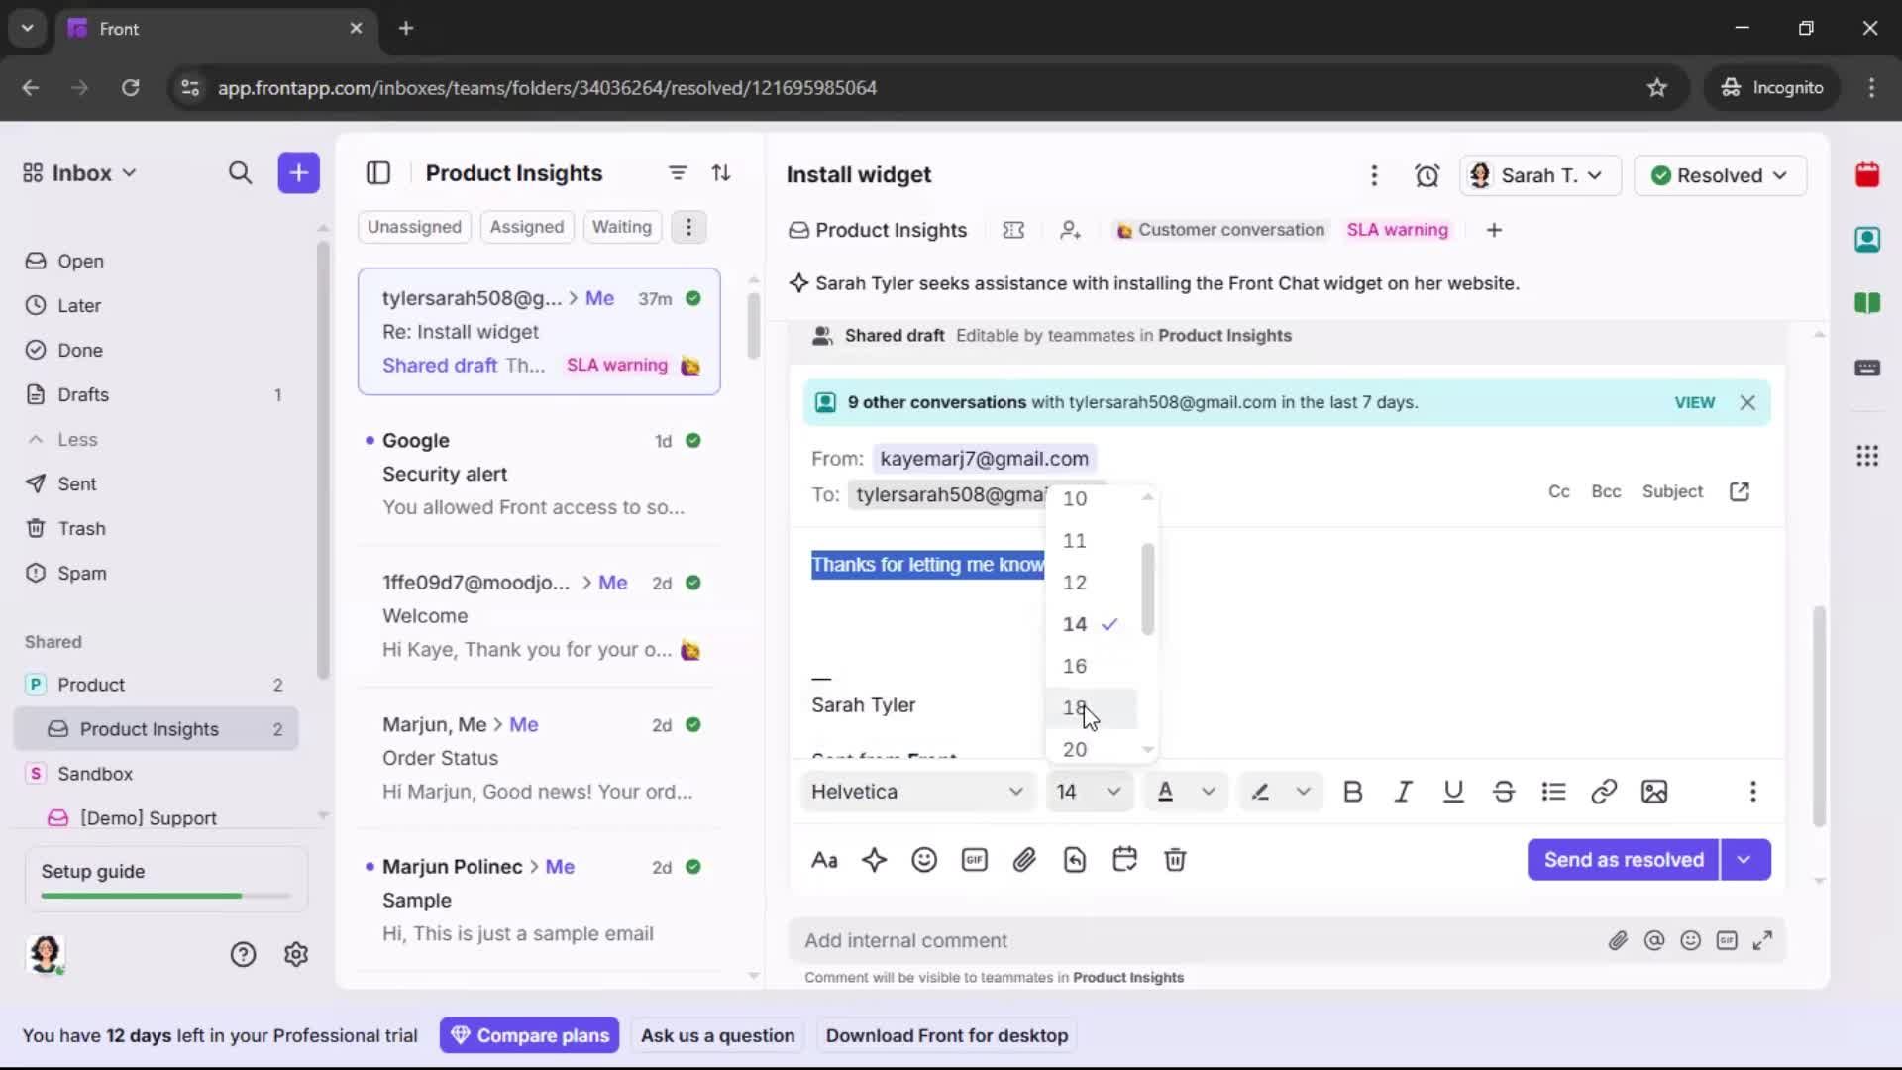Attach a file to the draft
Image resolution: width=1902 pixels, height=1070 pixels.
point(1024,860)
